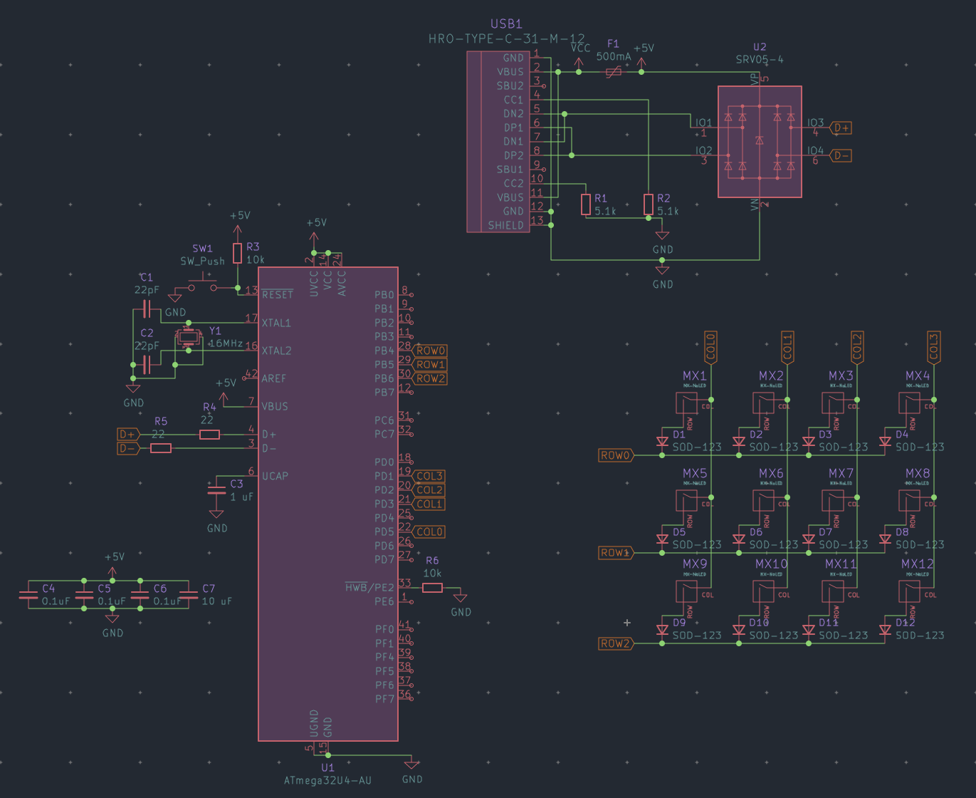
Task: Click the R6 10k resistor at HWB/PE2
Action: 432,588
